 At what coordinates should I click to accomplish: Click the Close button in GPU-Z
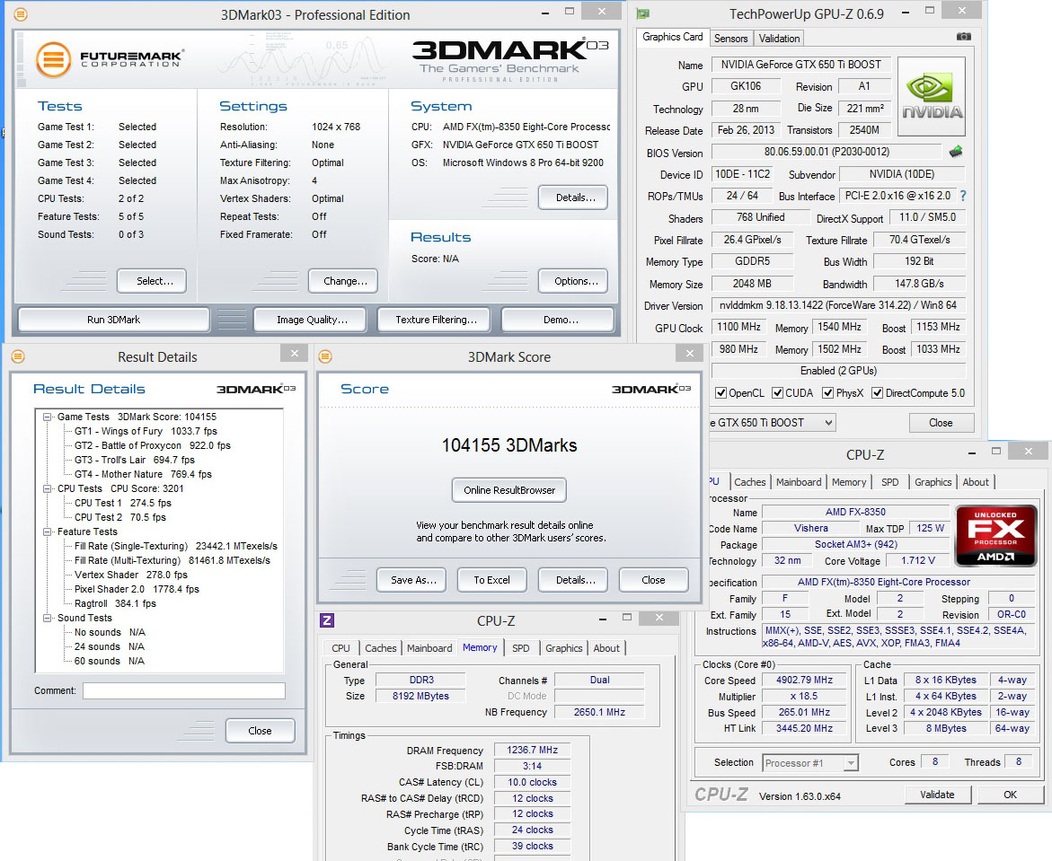(941, 423)
